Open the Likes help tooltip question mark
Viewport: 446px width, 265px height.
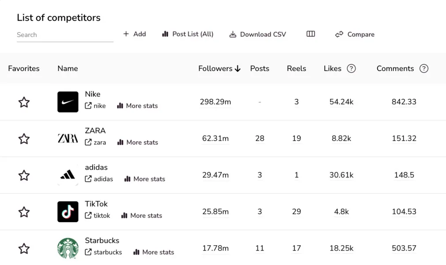pyautogui.click(x=351, y=68)
